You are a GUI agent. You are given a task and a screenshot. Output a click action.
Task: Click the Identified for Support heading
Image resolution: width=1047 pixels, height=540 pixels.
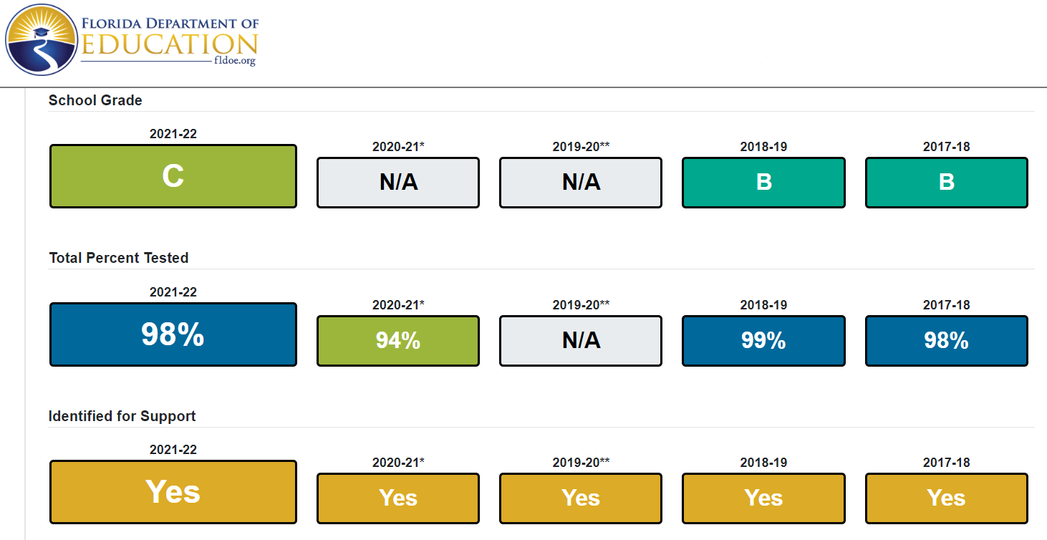(x=122, y=416)
